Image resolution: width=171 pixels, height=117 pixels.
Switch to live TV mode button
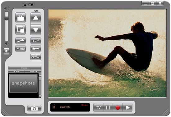[98, 107]
